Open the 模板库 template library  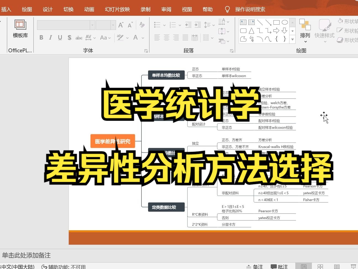point(20,29)
